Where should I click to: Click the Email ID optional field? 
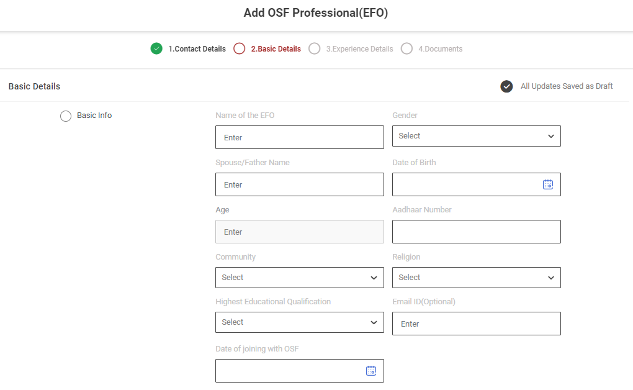pyautogui.click(x=476, y=324)
